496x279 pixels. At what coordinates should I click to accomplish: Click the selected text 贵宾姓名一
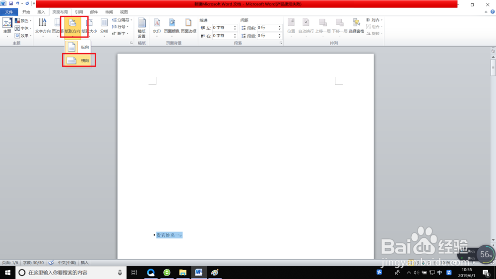169,235
